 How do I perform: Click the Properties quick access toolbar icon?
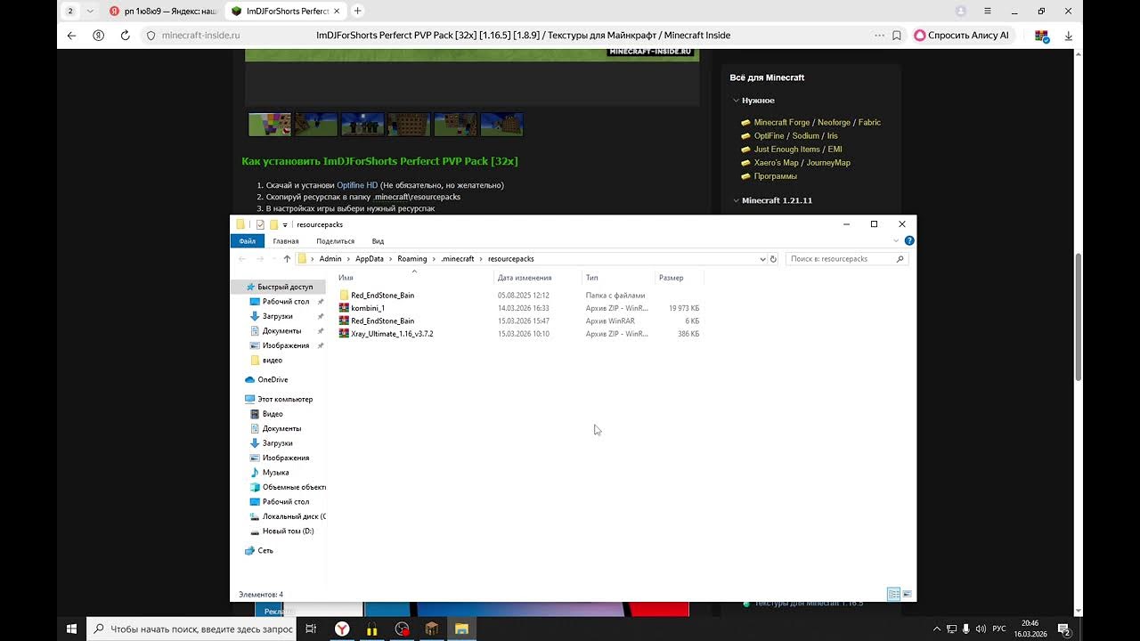(x=260, y=224)
